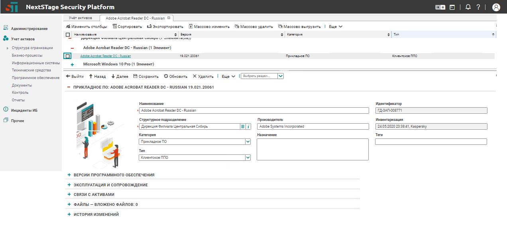This screenshot has width=507, height=233.
Task: Click the info icon beside Структурное подразделение
Action: point(248,126)
